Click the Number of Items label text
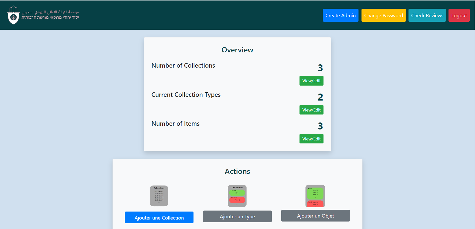 pyautogui.click(x=175, y=124)
